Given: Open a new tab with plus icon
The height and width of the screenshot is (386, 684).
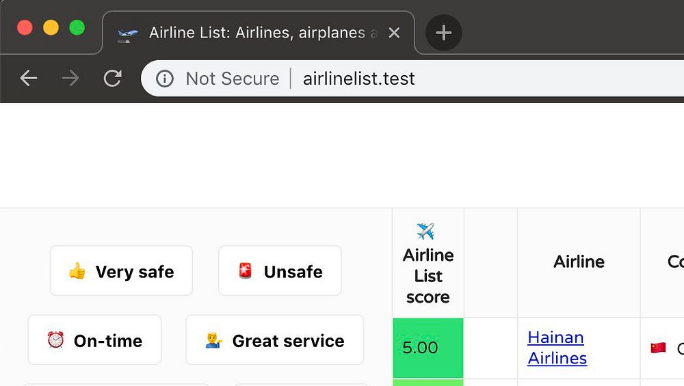Looking at the screenshot, I should [x=443, y=33].
